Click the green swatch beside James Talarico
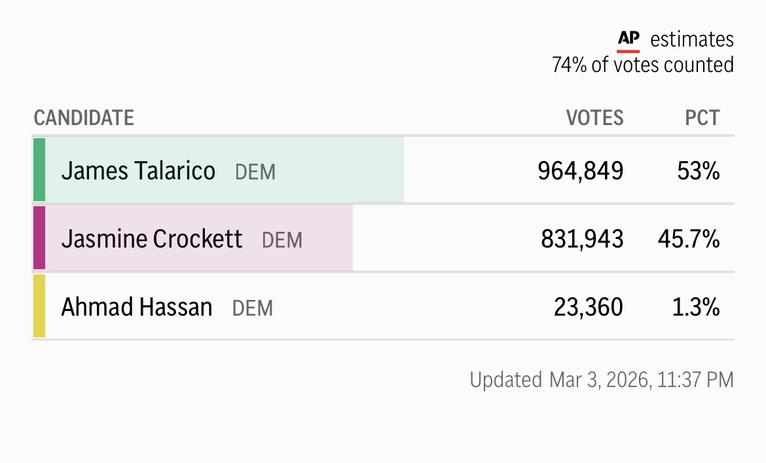 (39, 170)
